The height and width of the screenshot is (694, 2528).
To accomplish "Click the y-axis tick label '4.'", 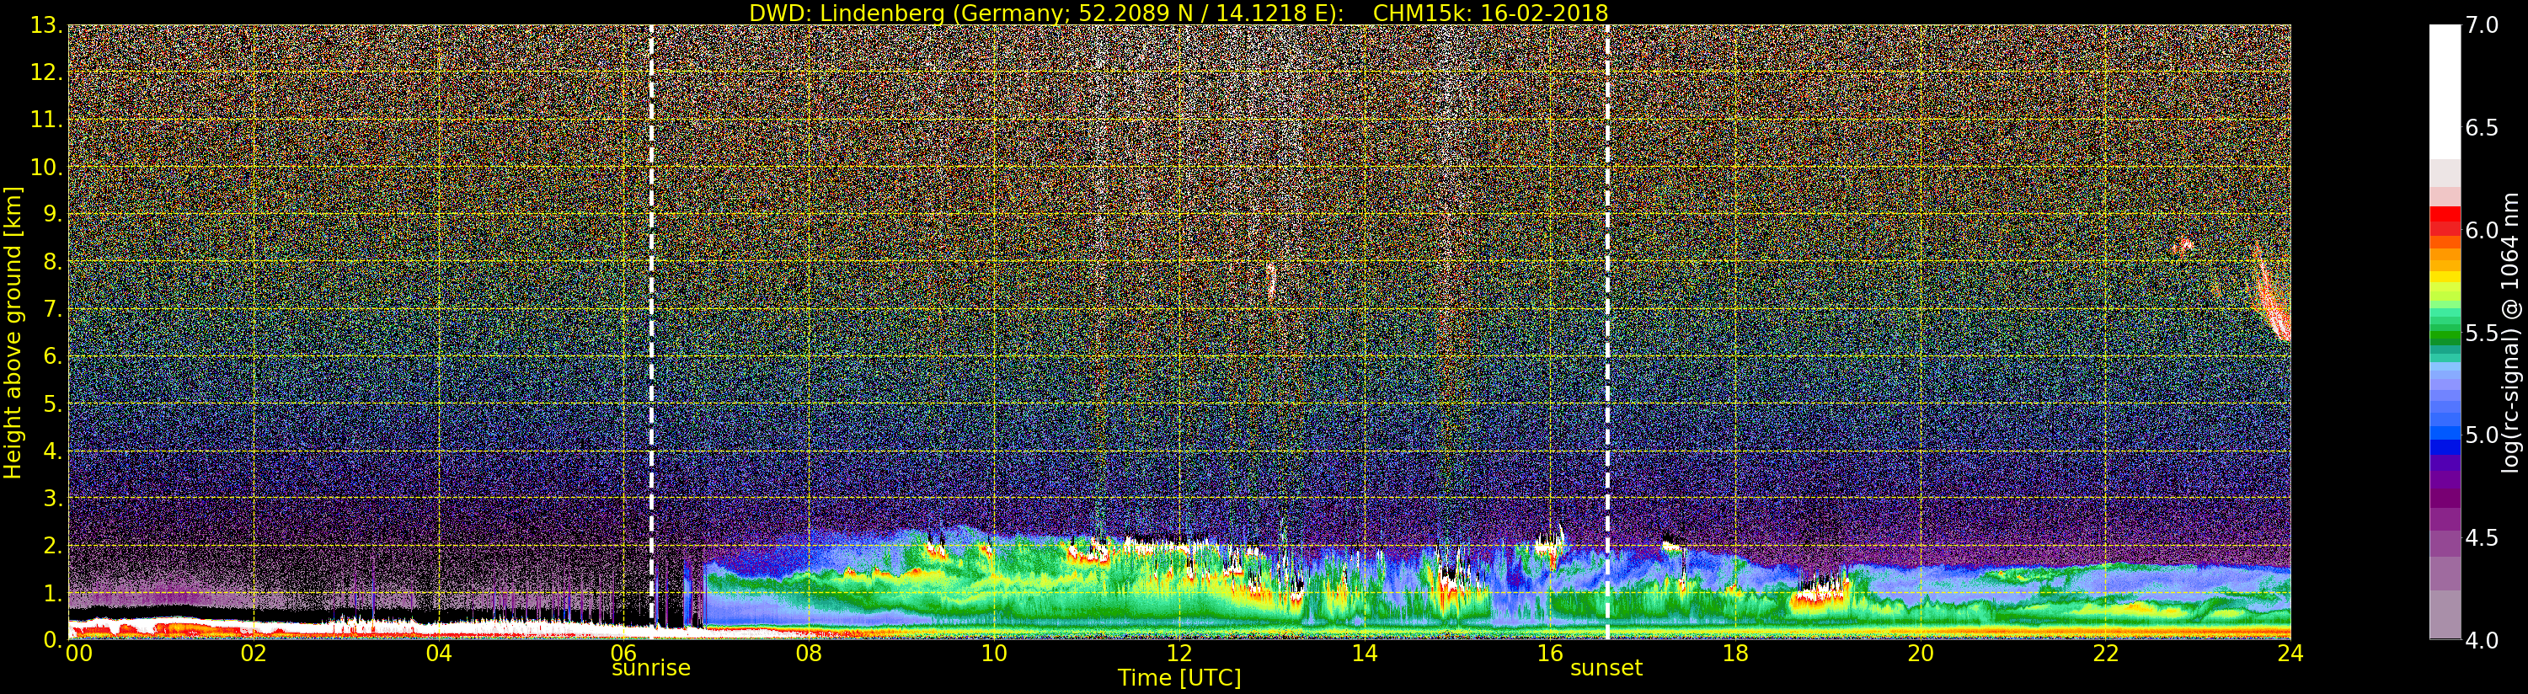I will (52, 451).
